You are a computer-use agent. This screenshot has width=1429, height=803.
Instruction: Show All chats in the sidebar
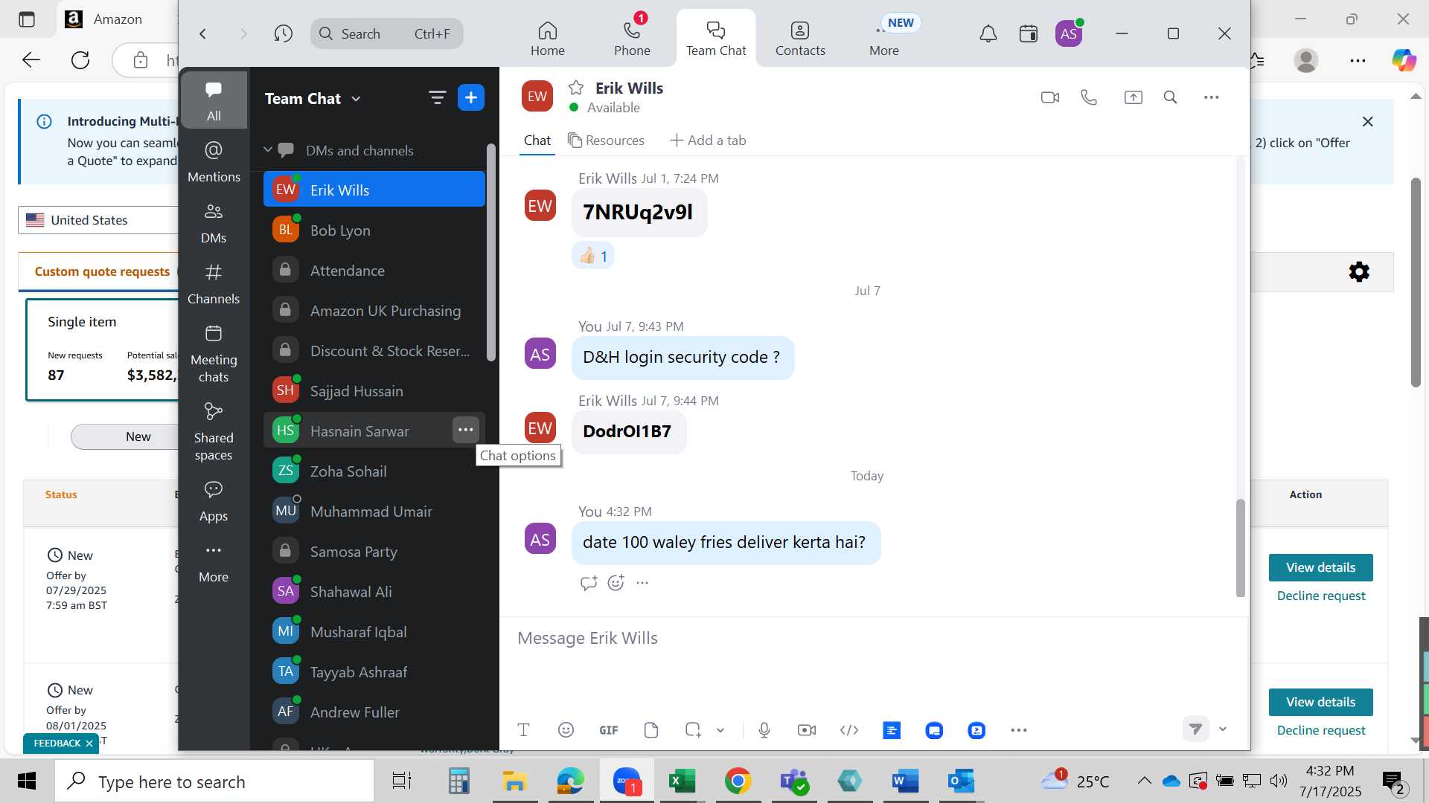point(214,100)
